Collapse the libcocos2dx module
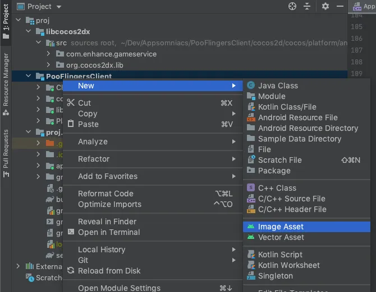This screenshot has width=376, height=292. [x=29, y=32]
